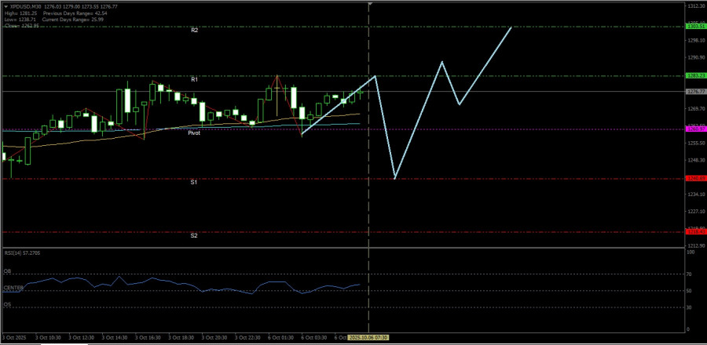
Task: Click the 1312.30 value on the price scale
Action: [x=694, y=5]
